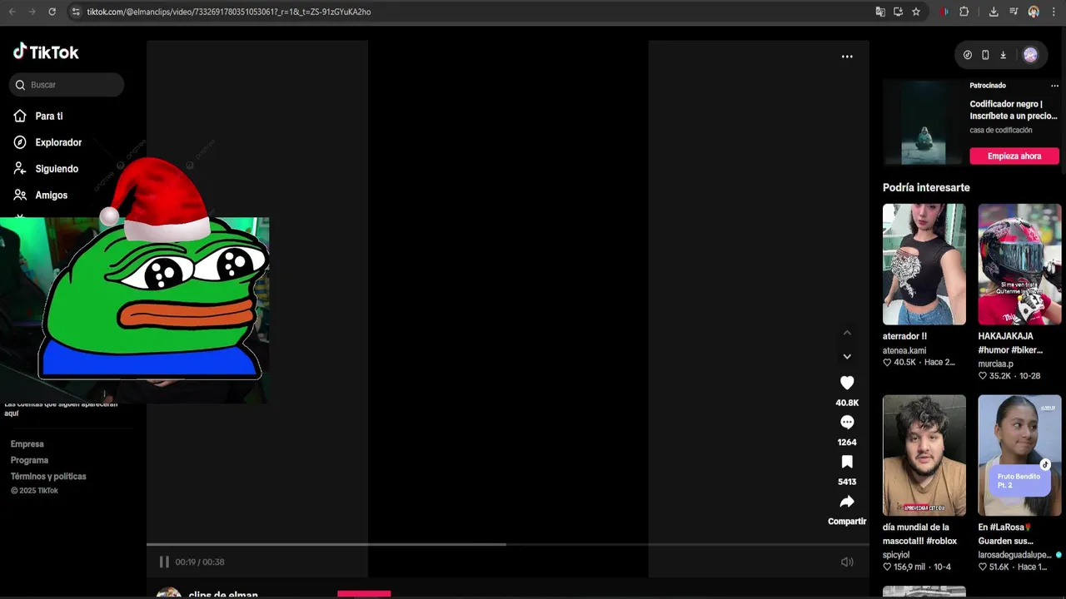This screenshot has height=599, width=1066.
Task: Save video with the bookmark icon
Action: click(x=847, y=462)
